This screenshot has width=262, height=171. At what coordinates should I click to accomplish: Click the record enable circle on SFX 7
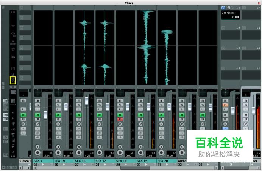tap(37, 152)
